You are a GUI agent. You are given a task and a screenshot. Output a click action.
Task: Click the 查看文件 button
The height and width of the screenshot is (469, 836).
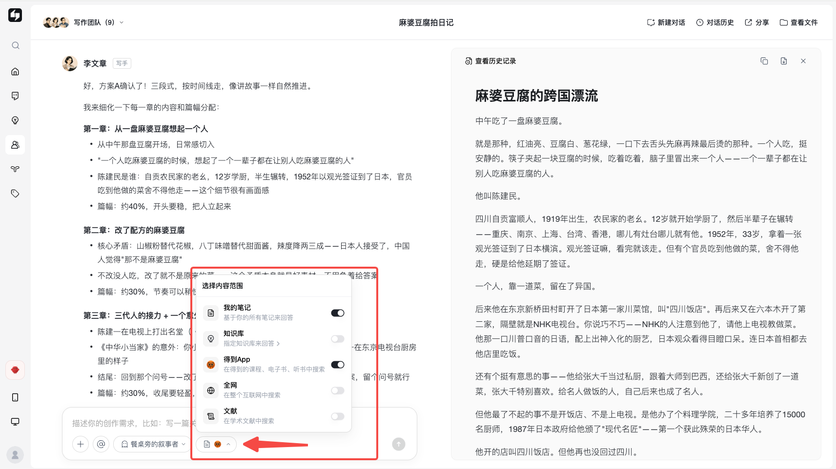tap(799, 22)
